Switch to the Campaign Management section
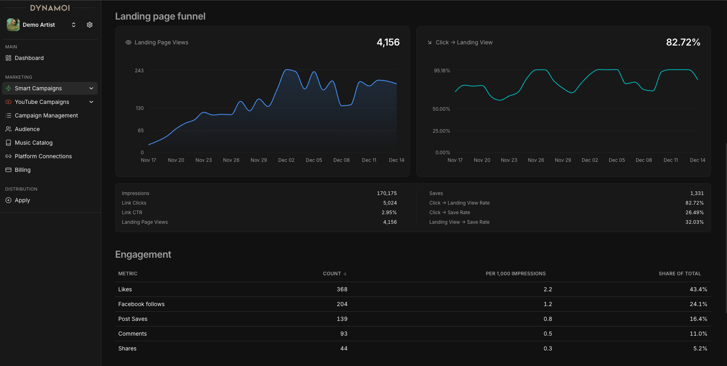This screenshot has width=727, height=366. (46, 115)
